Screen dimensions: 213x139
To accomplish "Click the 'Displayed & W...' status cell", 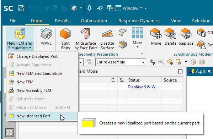I will pos(144,87).
